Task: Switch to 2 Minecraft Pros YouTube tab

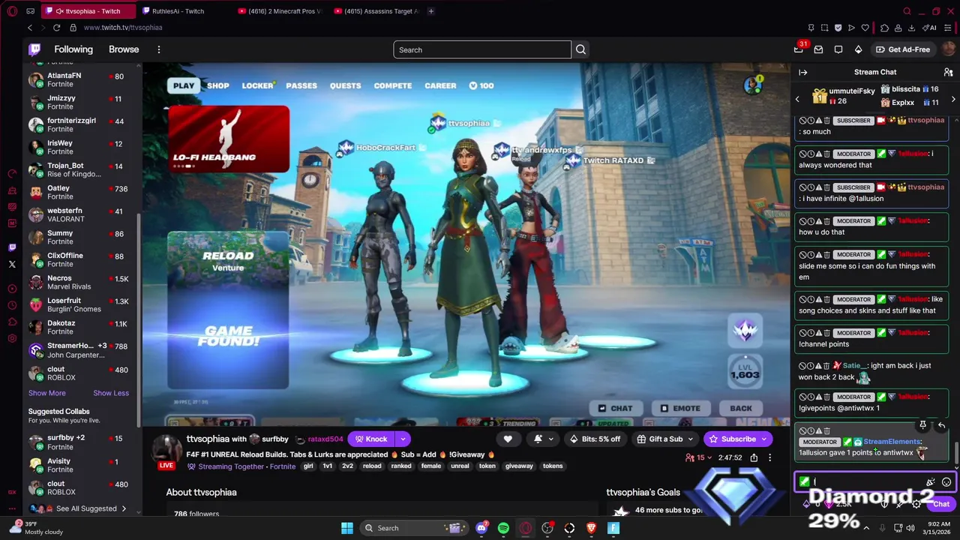Action: pos(279,11)
